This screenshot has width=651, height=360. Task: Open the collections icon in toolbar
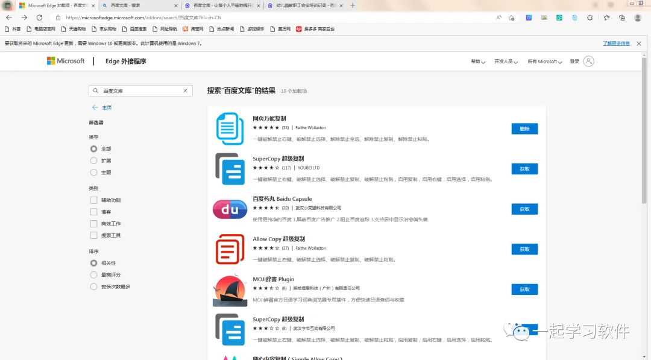click(x=622, y=17)
